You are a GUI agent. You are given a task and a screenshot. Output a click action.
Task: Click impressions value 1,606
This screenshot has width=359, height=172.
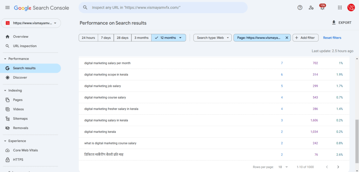(314, 120)
